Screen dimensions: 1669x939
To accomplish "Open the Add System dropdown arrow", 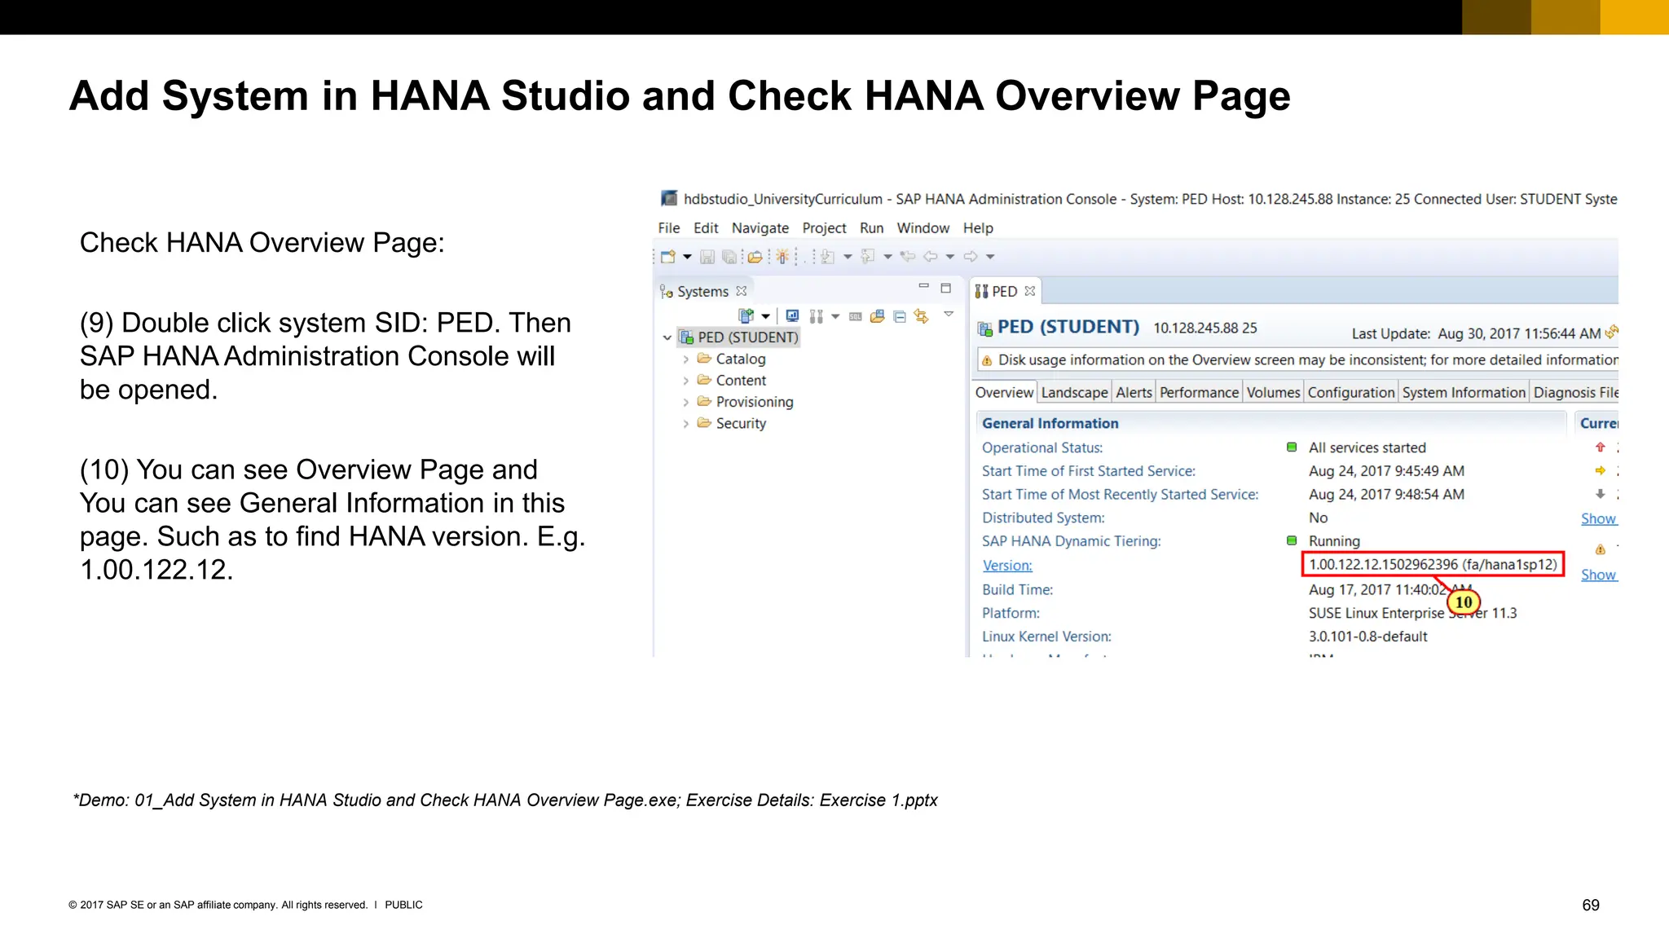I will (x=765, y=316).
